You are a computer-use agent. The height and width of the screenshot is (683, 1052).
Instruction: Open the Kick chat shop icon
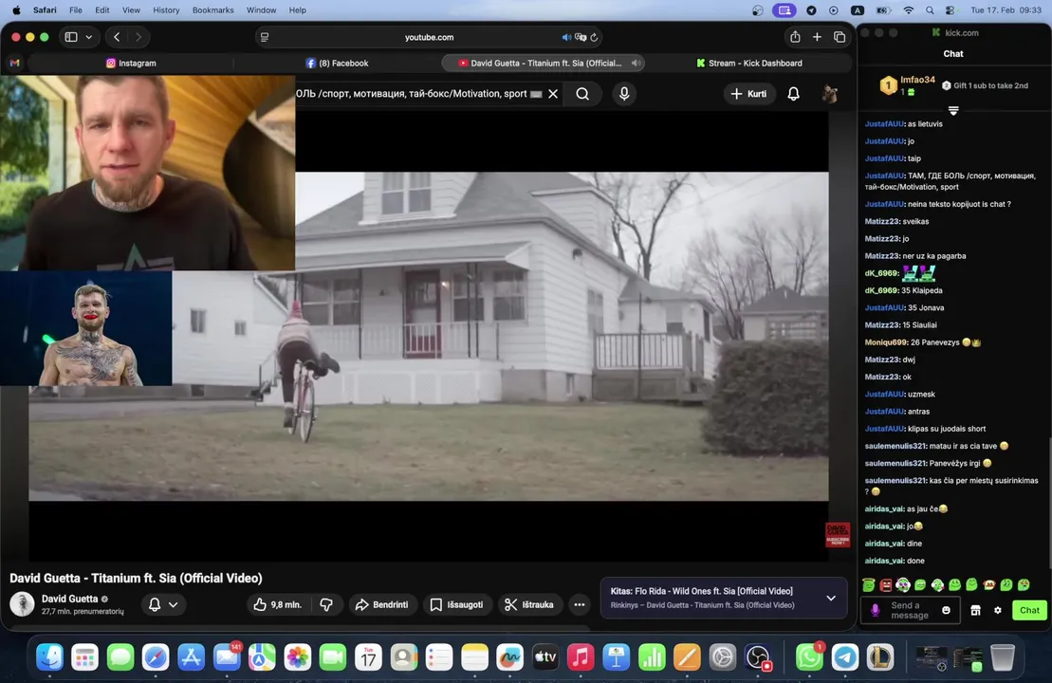(975, 610)
